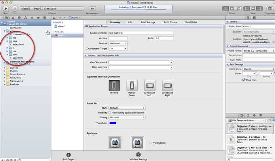Open the Search navigator tab
The width and height of the screenshot is (275, 161).
point(19,17)
